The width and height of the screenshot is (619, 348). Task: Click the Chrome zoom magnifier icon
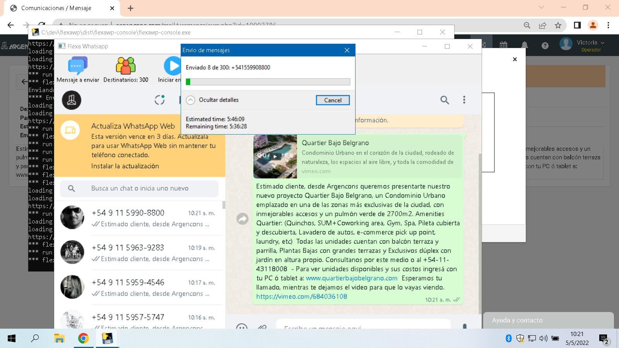[x=527, y=25]
